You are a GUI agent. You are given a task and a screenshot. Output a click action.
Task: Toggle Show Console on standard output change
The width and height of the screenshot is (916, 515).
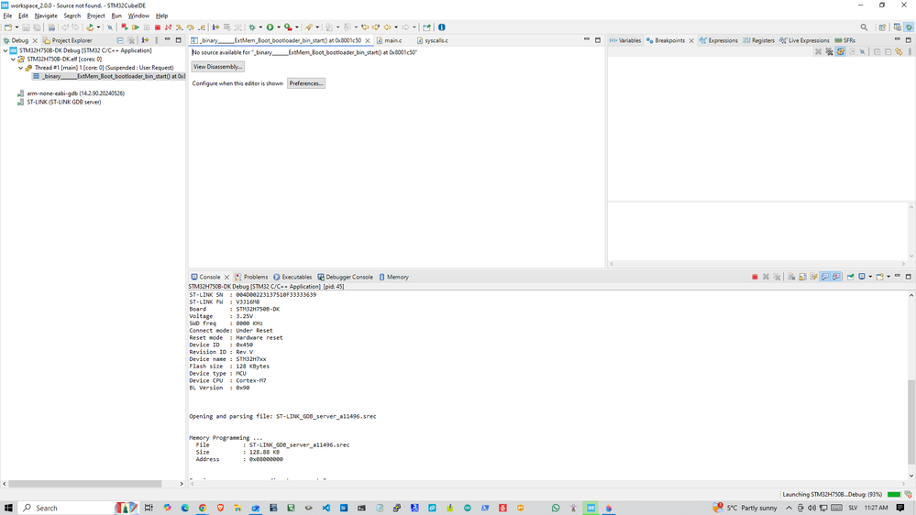click(x=825, y=277)
